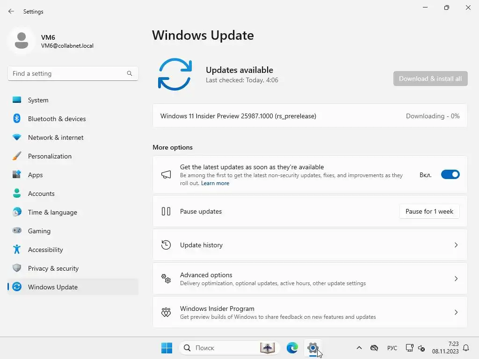Screen dimensions: 479x359
Task: Follow the Learn more link
Action: tap(215, 183)
